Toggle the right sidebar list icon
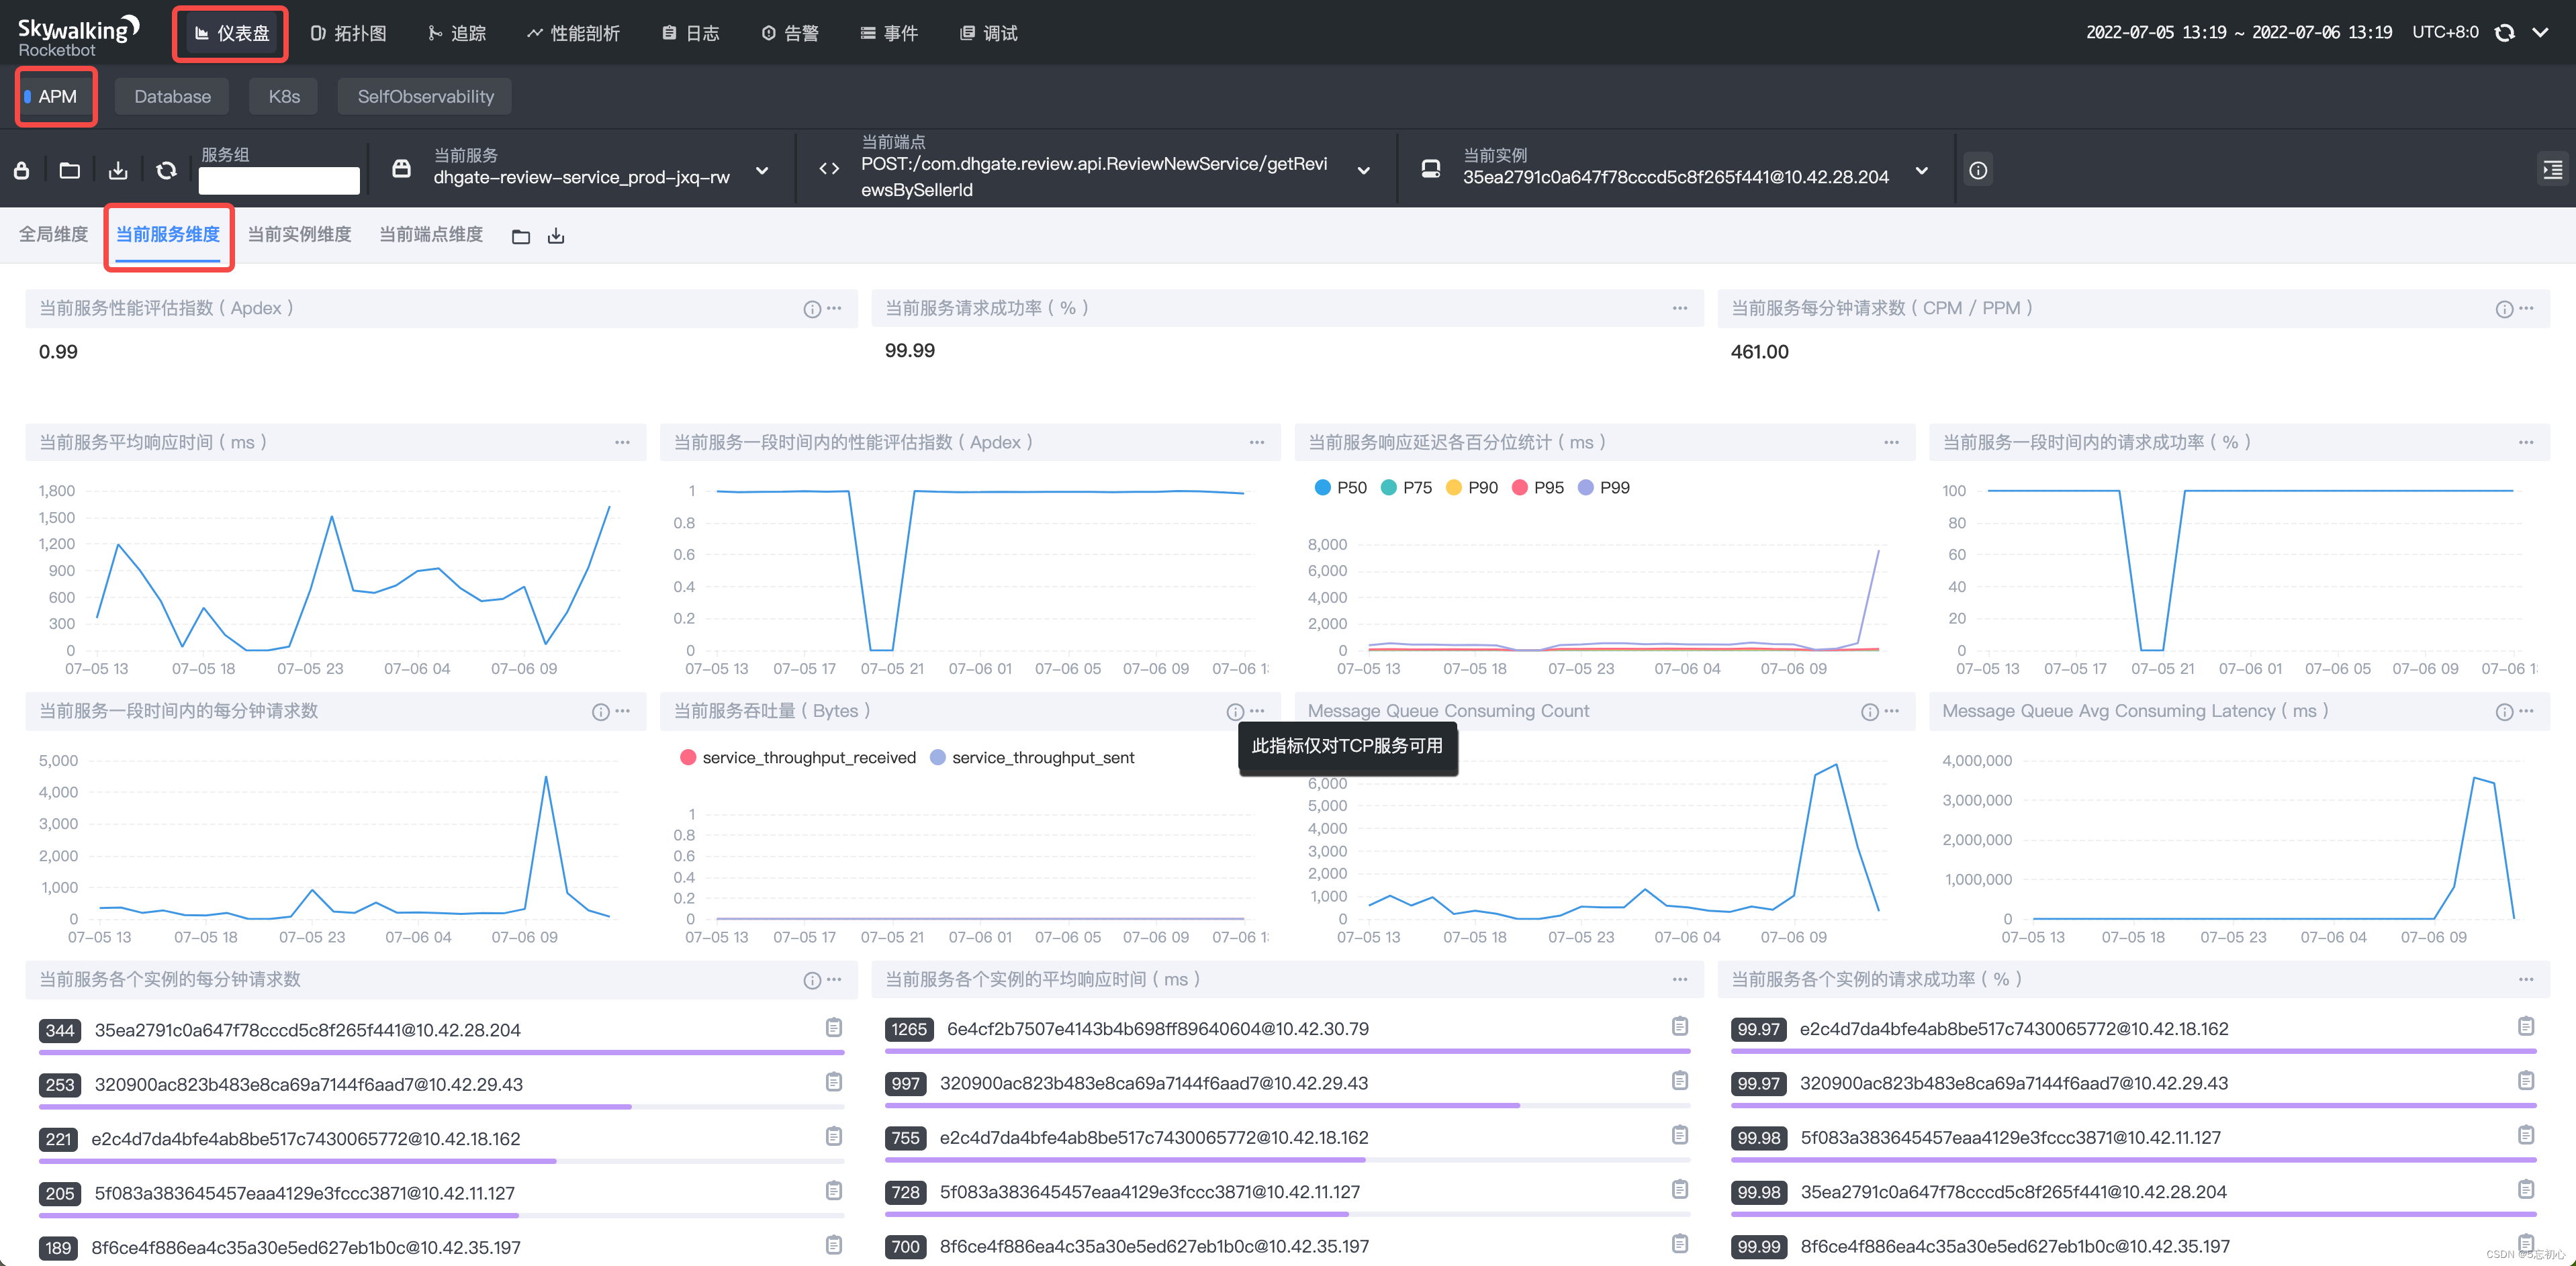 2553,170
